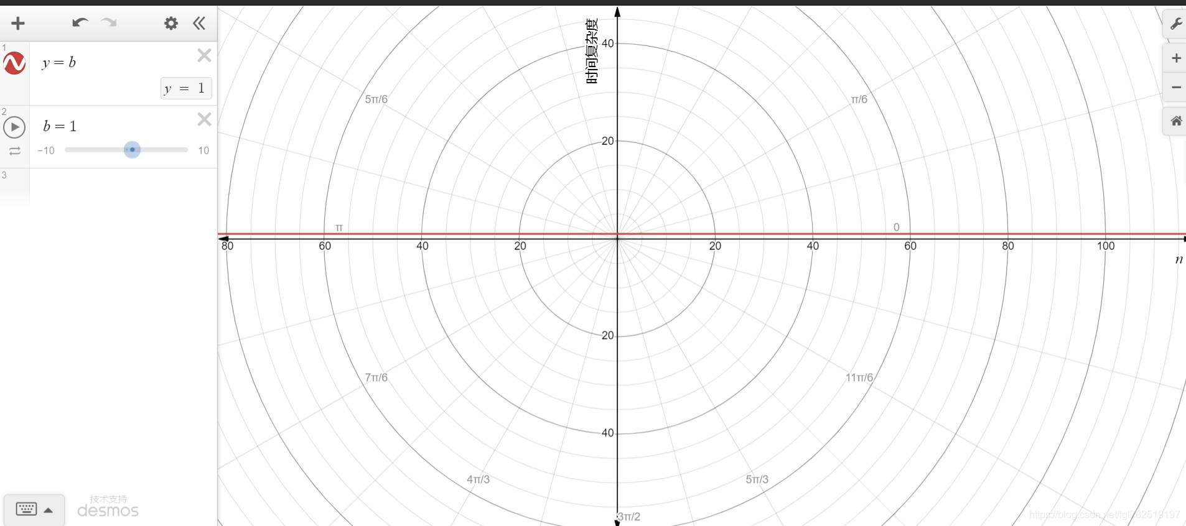1186x526 pixels.
Task: Undo the last action
Action: coord(80,23)
